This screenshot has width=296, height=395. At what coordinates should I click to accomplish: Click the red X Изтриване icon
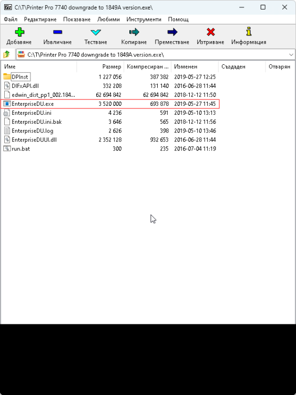(x=210, y=32)
